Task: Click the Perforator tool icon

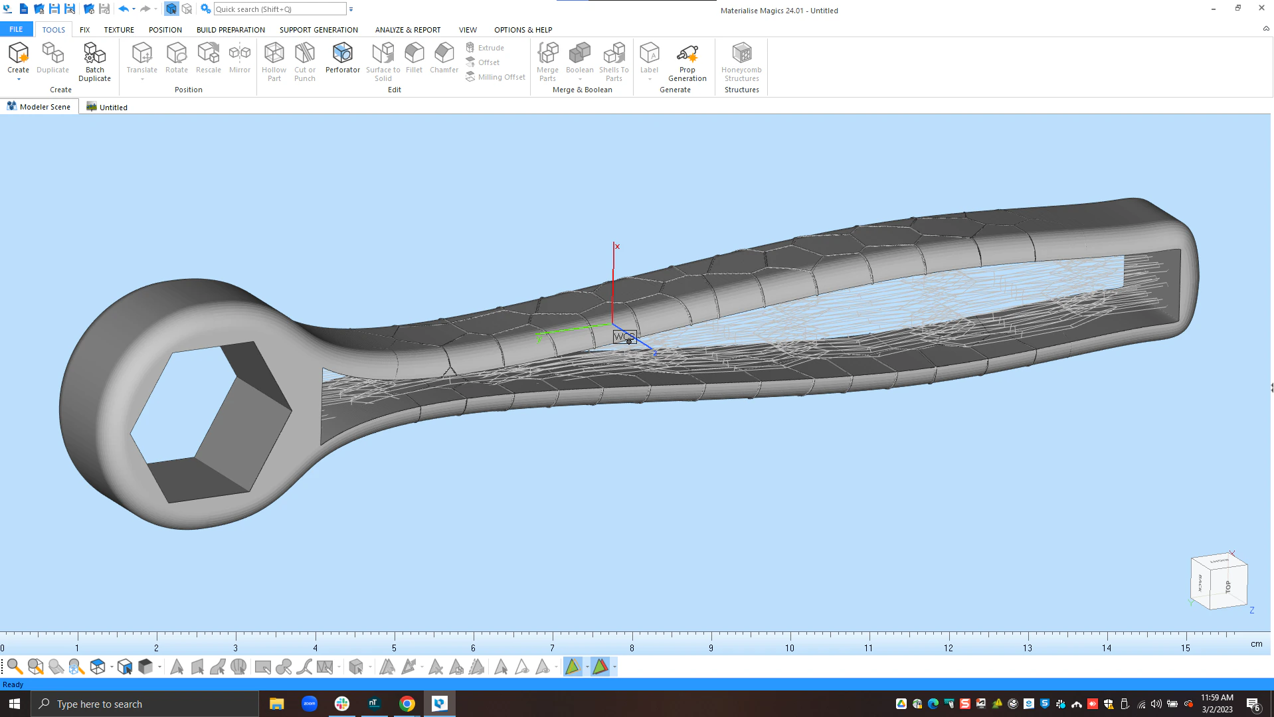Action: (x=342, y=53)
